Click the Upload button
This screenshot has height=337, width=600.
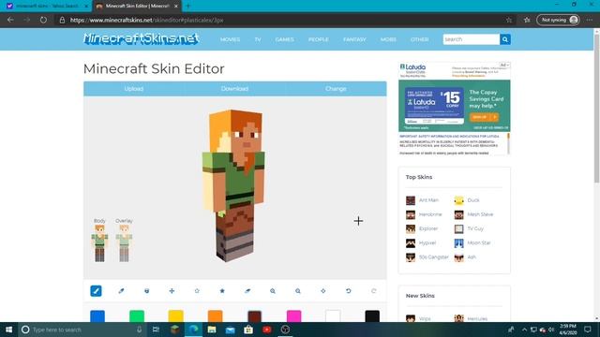coord(134,89)
